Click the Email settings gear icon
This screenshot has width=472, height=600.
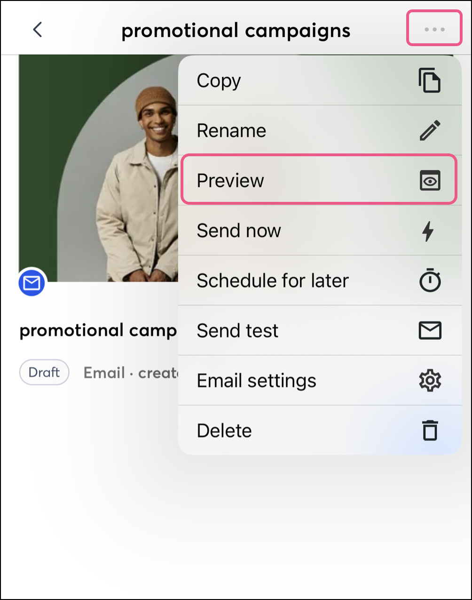(x=430, y=381)
